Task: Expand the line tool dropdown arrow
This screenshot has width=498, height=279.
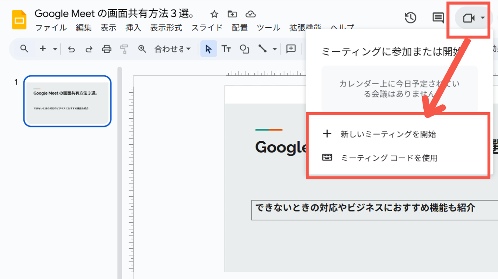Action: pyautogui.click(x=275, y=49)
